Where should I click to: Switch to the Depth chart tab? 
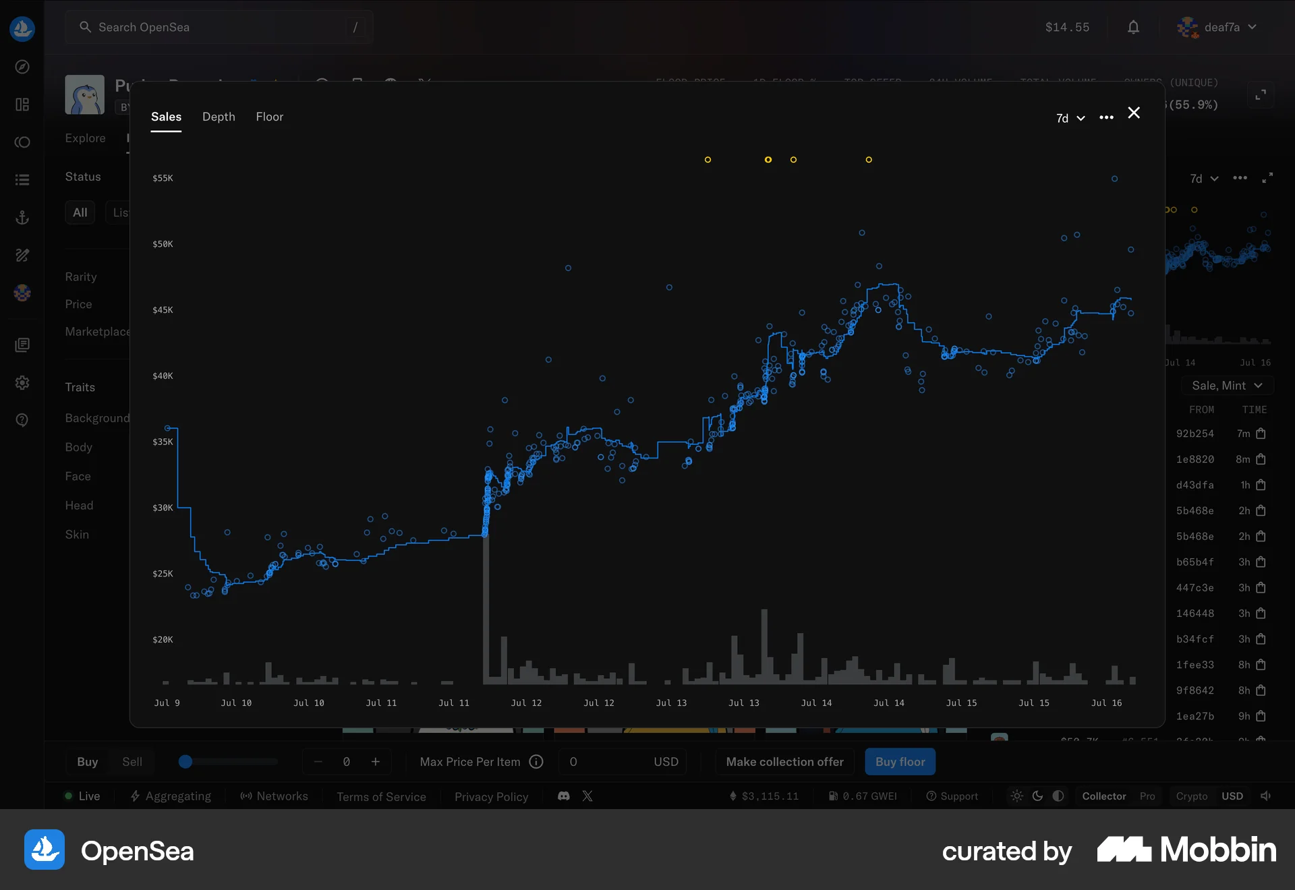click(x=218, y=117)
